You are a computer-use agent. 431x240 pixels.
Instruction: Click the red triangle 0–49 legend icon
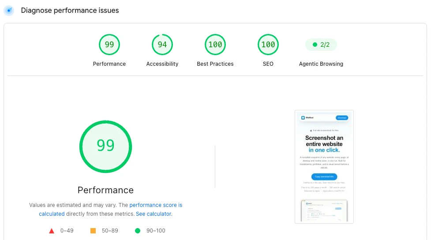pyautogui.click(x=52, y=231)
